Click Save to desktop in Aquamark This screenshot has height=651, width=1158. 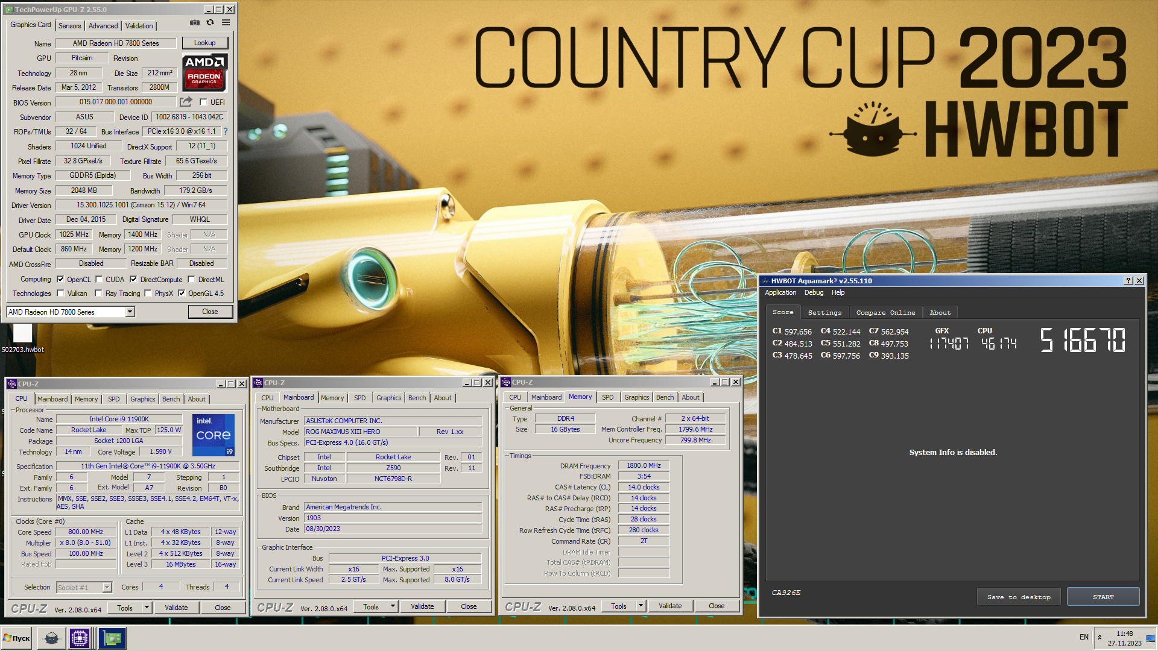1019,597
